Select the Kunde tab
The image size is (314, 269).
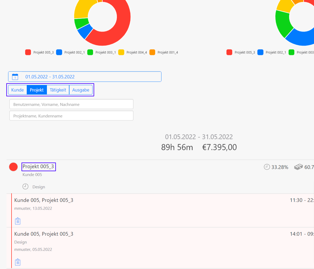pos(17,90)
